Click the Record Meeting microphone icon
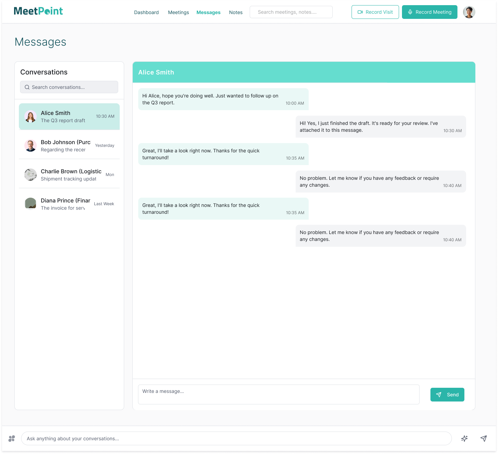This screenshot has height=454, width=498. coord(410,12)
